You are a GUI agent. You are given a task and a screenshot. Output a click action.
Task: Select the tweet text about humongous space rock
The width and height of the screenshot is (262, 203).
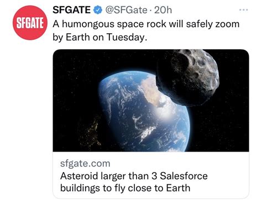146,30
